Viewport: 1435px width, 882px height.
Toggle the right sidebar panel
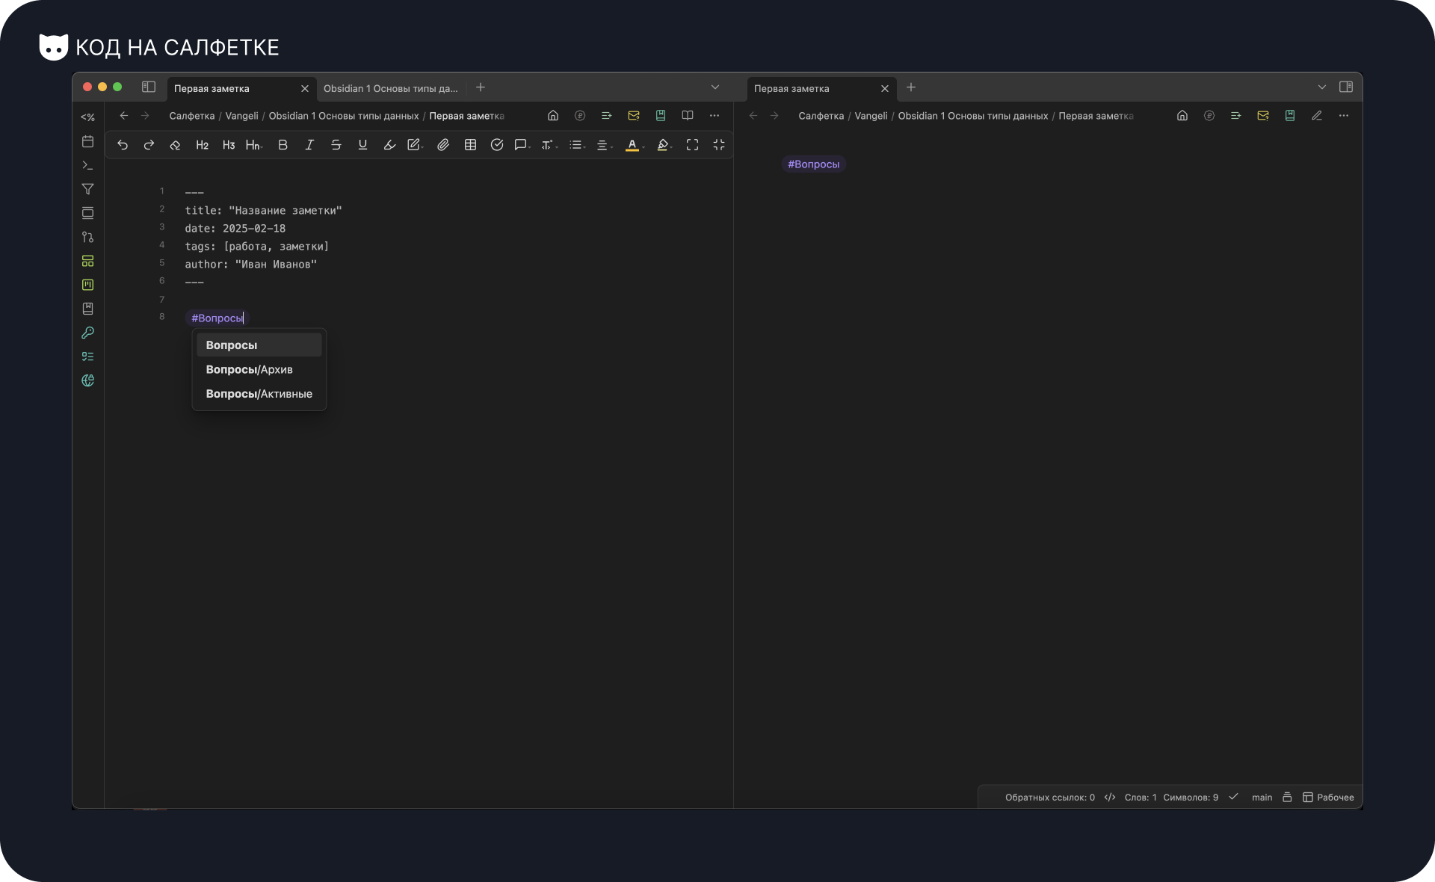coord(1346,87)
